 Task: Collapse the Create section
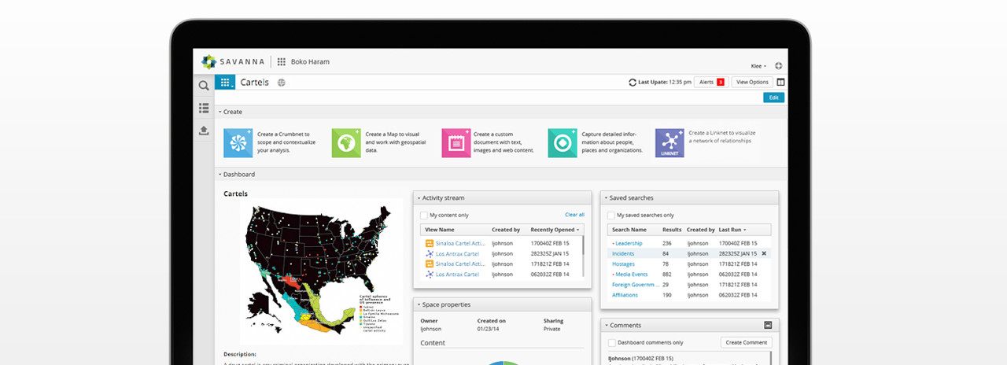point(219,112)
